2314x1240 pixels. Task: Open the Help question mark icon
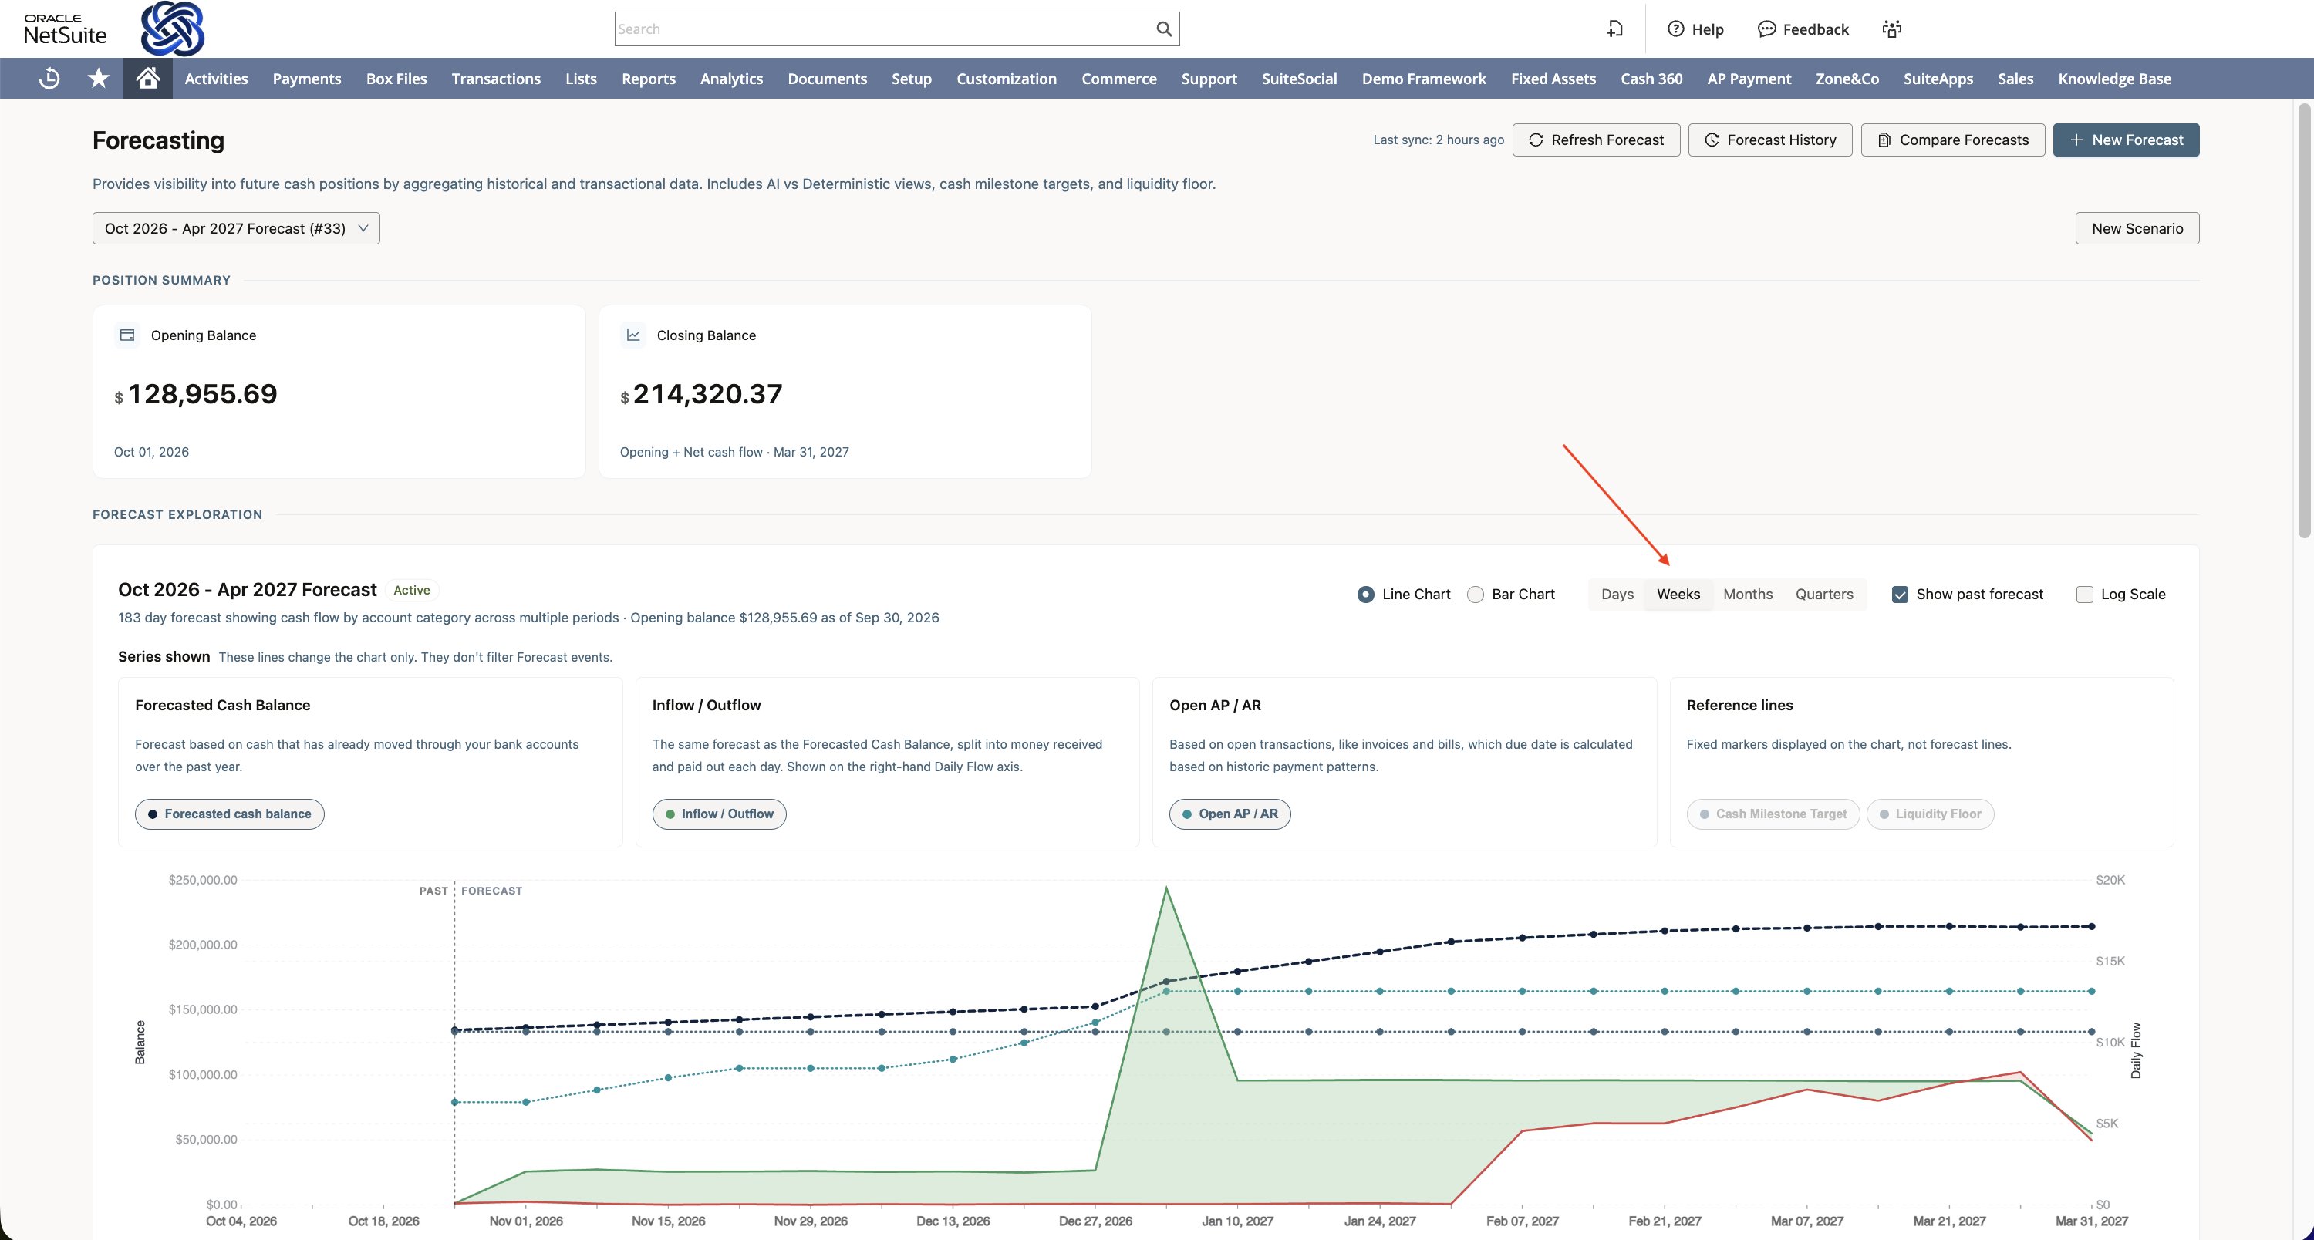[1675, 29]
